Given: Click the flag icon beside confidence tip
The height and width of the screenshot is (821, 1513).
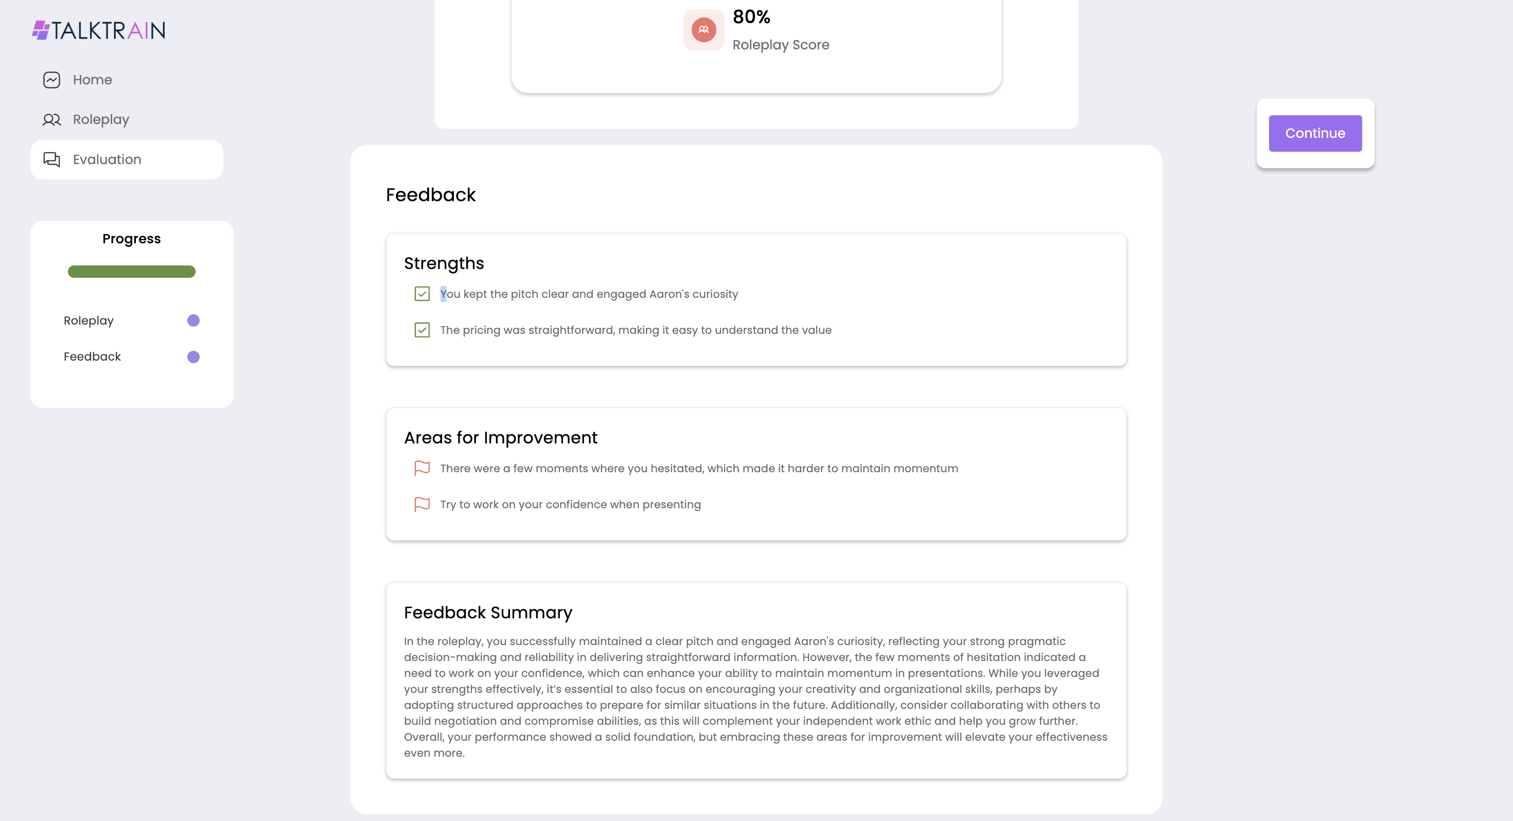Looking at the screenshot, I should coord(423,505).
